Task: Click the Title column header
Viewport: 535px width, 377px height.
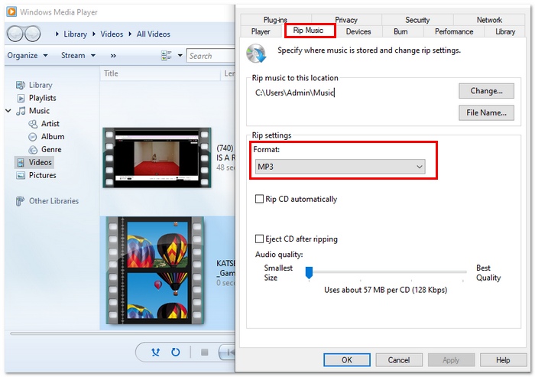Action: [160, 73]
